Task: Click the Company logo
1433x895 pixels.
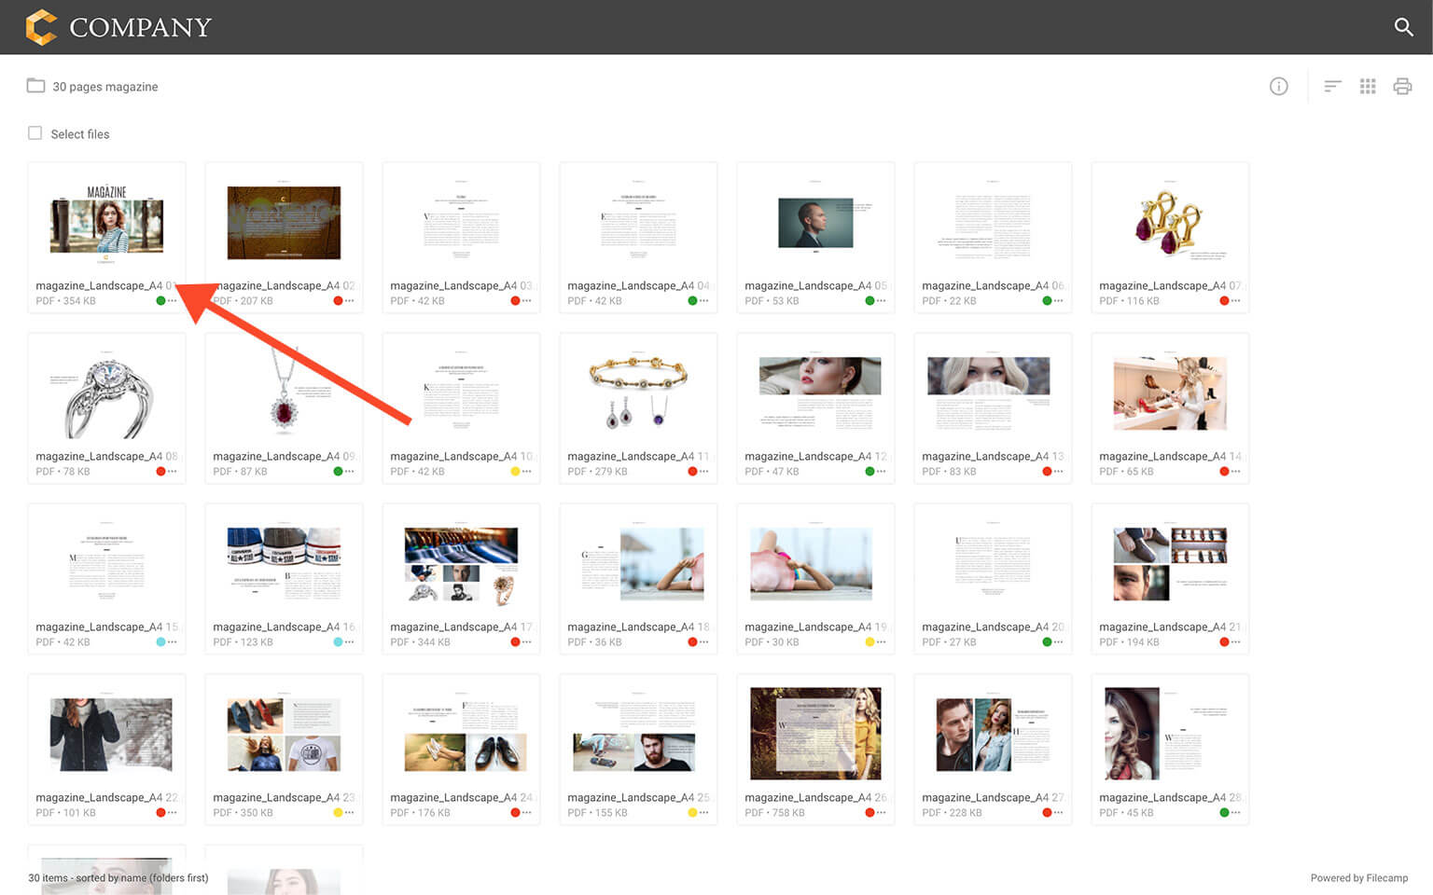Action: tap(118, 27)
